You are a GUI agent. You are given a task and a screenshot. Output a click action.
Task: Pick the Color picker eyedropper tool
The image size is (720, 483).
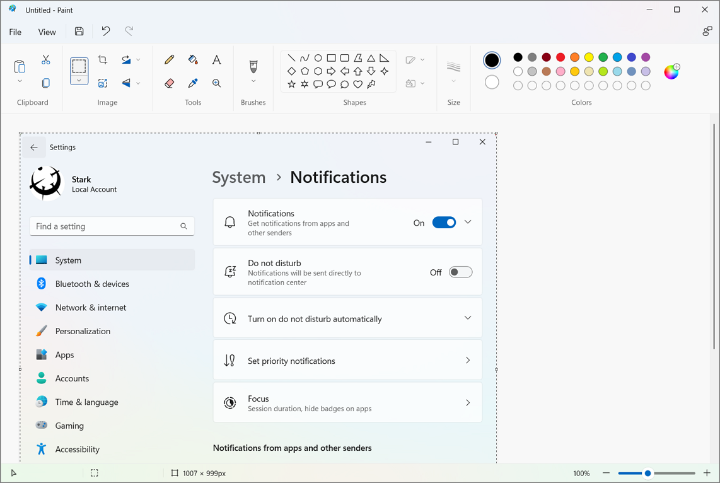pos(193,83)
